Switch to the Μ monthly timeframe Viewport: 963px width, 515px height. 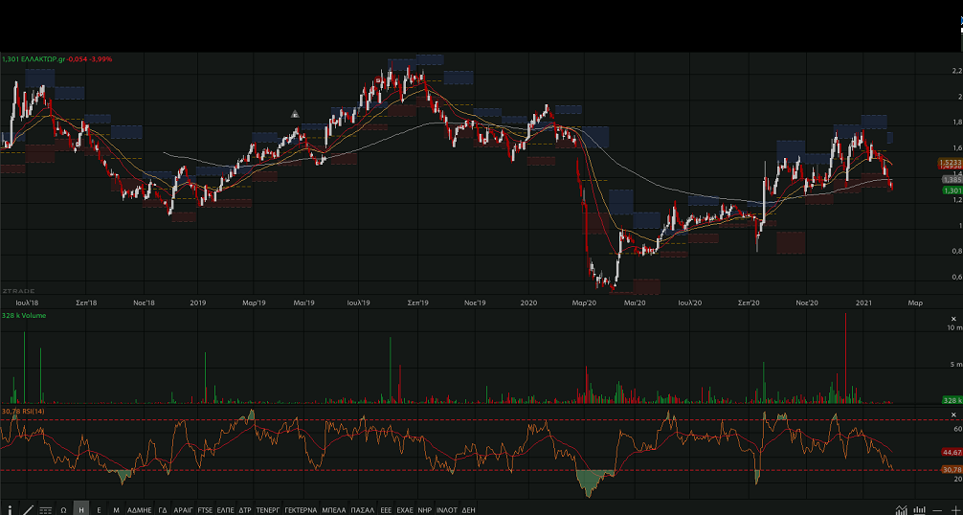pos(116,509)
